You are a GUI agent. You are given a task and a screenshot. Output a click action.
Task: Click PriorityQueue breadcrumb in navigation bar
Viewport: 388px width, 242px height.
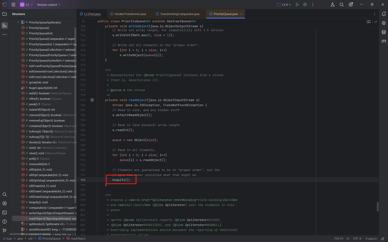pos(49,239)
